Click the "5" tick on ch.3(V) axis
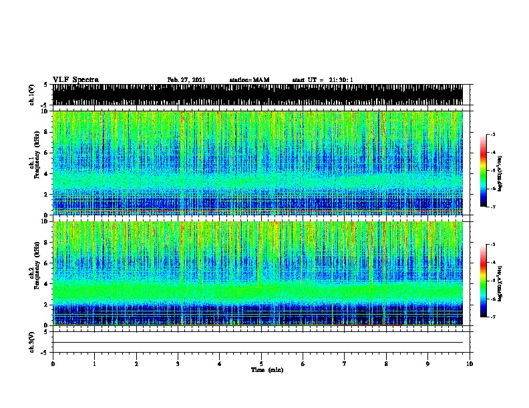The width and height of the screenshot is (529, 408). (x=45, y=332)
